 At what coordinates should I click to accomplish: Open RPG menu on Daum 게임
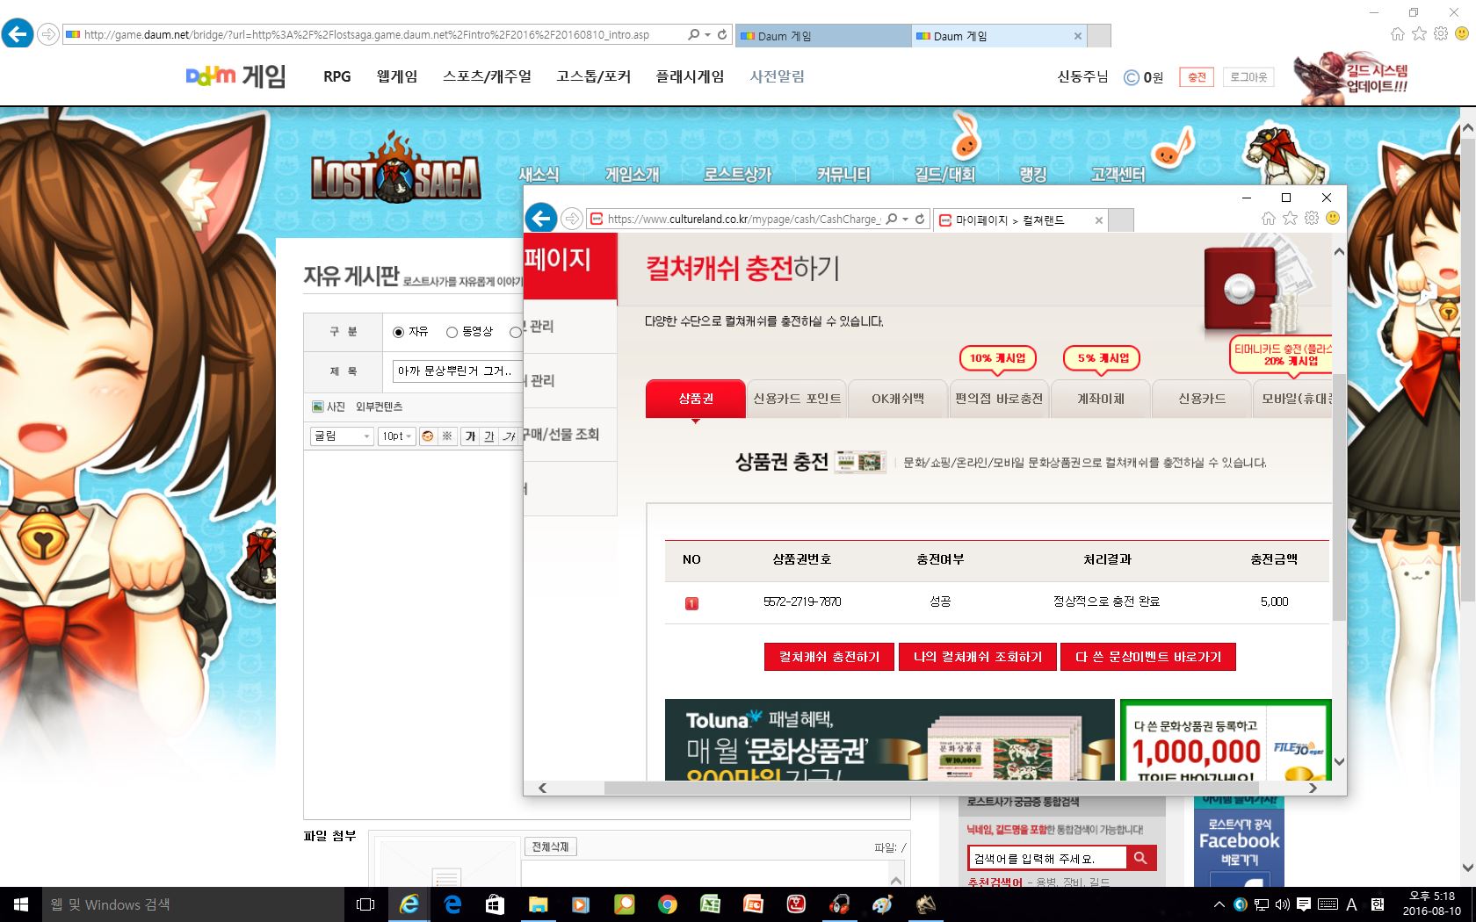pyautogui.click(x=336, y=76)
